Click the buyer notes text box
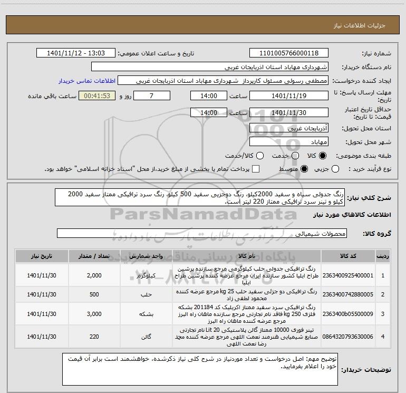This screenshot has height=393, width=406. pyautogui.click(x=200, y=369)
